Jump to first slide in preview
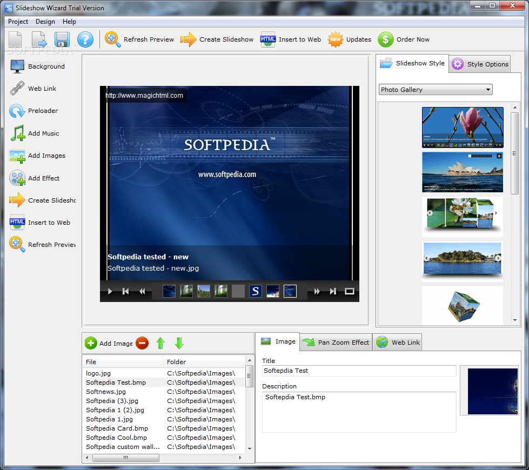Image resolution: width=529 pixels, height=470 pixels. click(x=125, y=291)
